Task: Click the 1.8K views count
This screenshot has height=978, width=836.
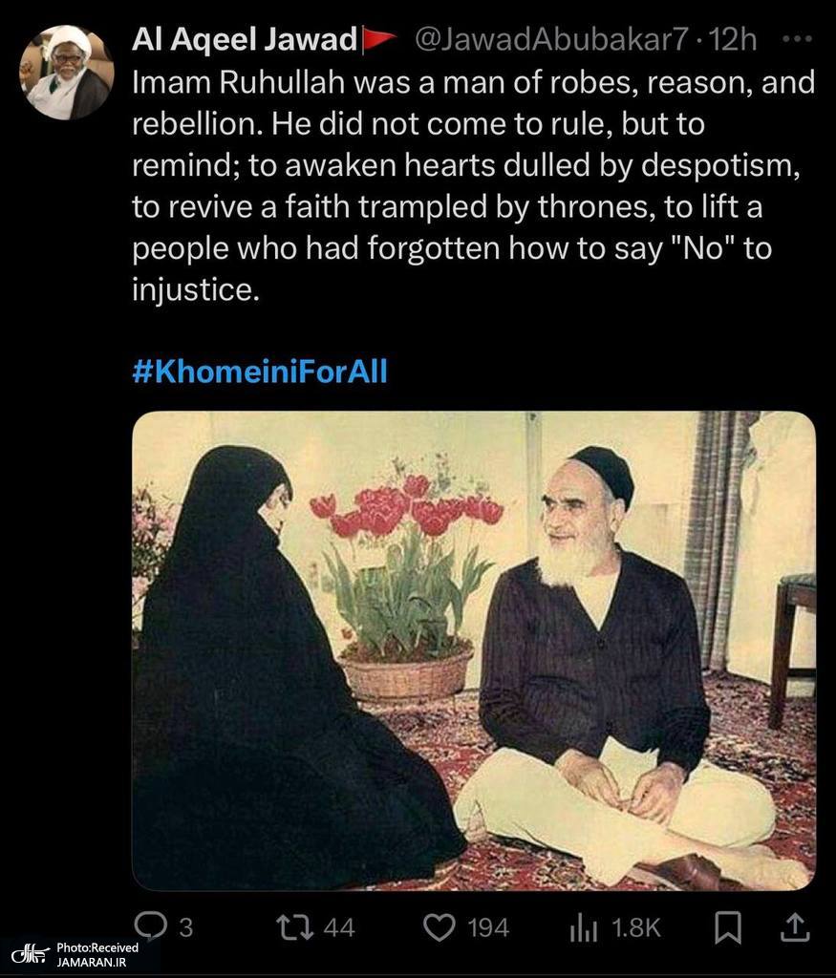Action: coord(636,928)
